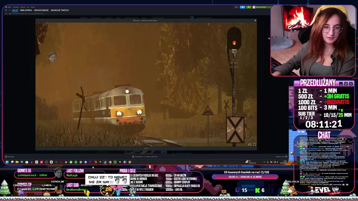Click the fasolek goal progress bar

pyautogui.click(x=245, y=177)
